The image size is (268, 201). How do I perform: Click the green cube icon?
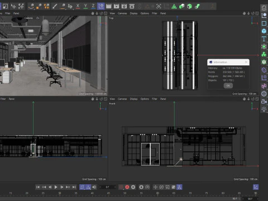189,7
